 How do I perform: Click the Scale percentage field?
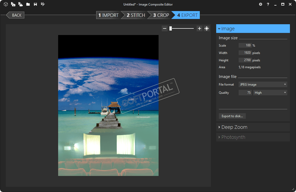point(245,45)
